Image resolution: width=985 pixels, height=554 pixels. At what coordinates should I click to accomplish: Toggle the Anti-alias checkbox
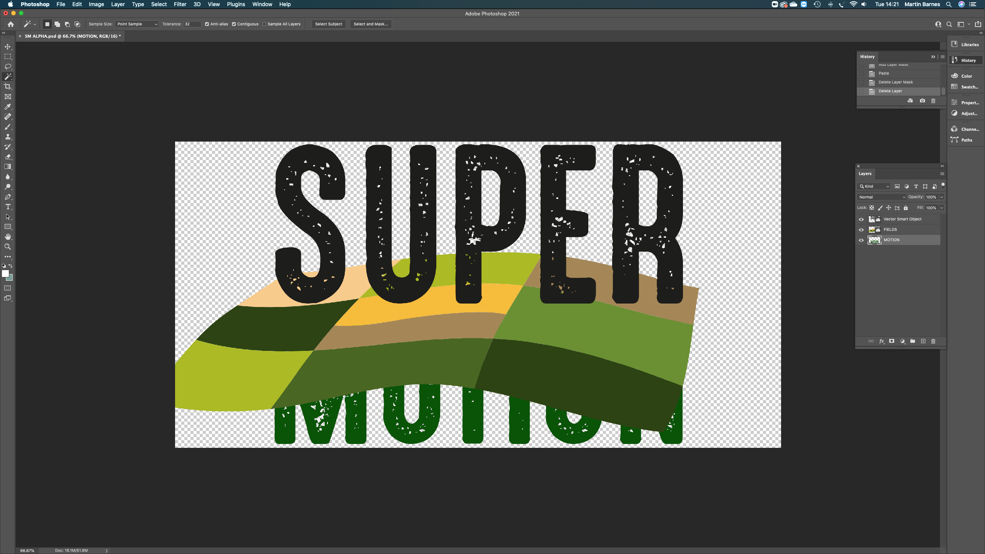point(207,24)
